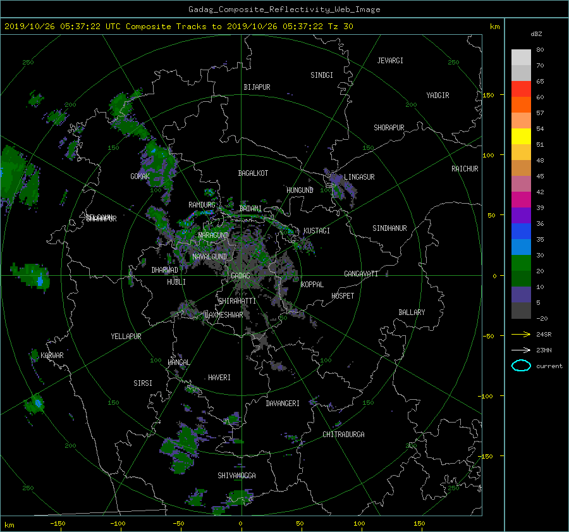Click the YELLAPUR city label

point(126,337)
